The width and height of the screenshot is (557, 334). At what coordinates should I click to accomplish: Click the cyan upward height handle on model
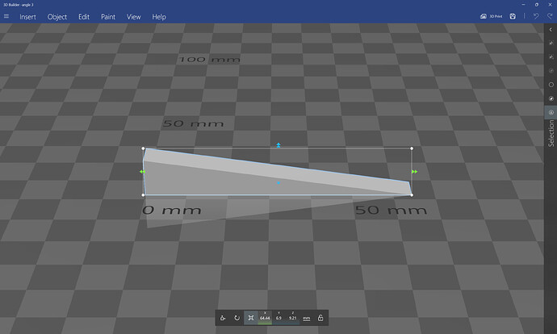pyautogui.click(x=278, y=145)
